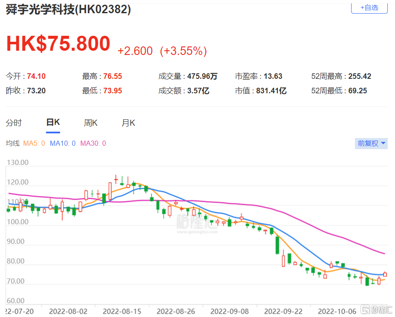Click the (+3.55%) percentage change

(183, 51)
